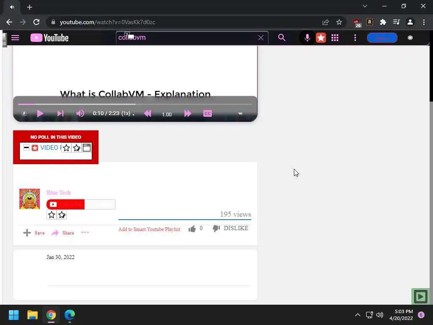Seek on the video progress bar
The width and height of the screenshot is (433, 325).
click(135, 104)
